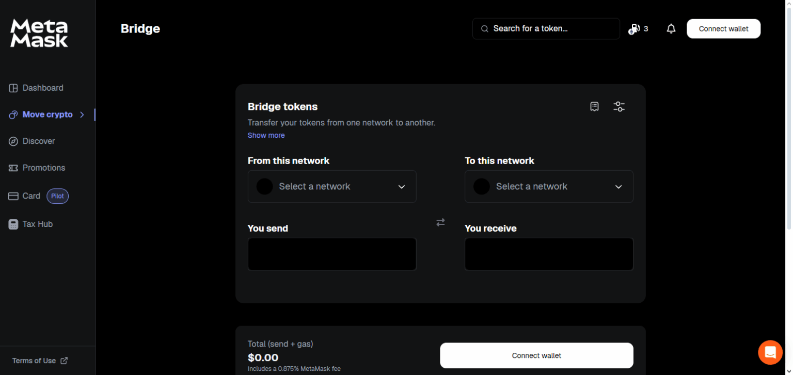The height and width of the screenshot is (375, 793).
Task: Click the Discover compass icon
Action: pos(12,141)
